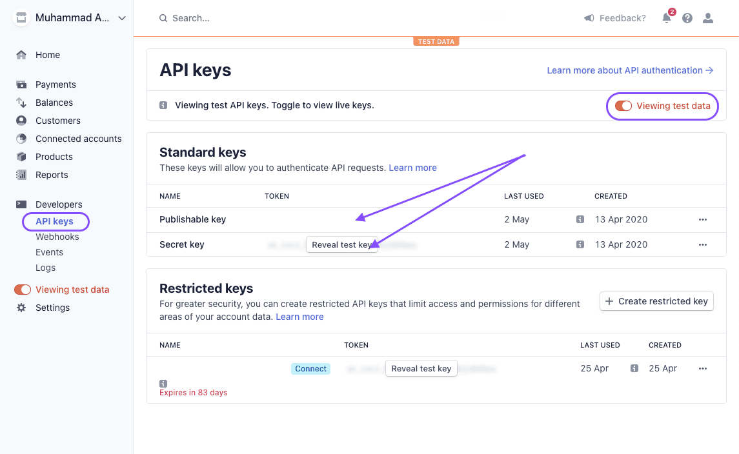Click Create restricted key button
This screenshot has width=739, height=454.
coord(656,301)
